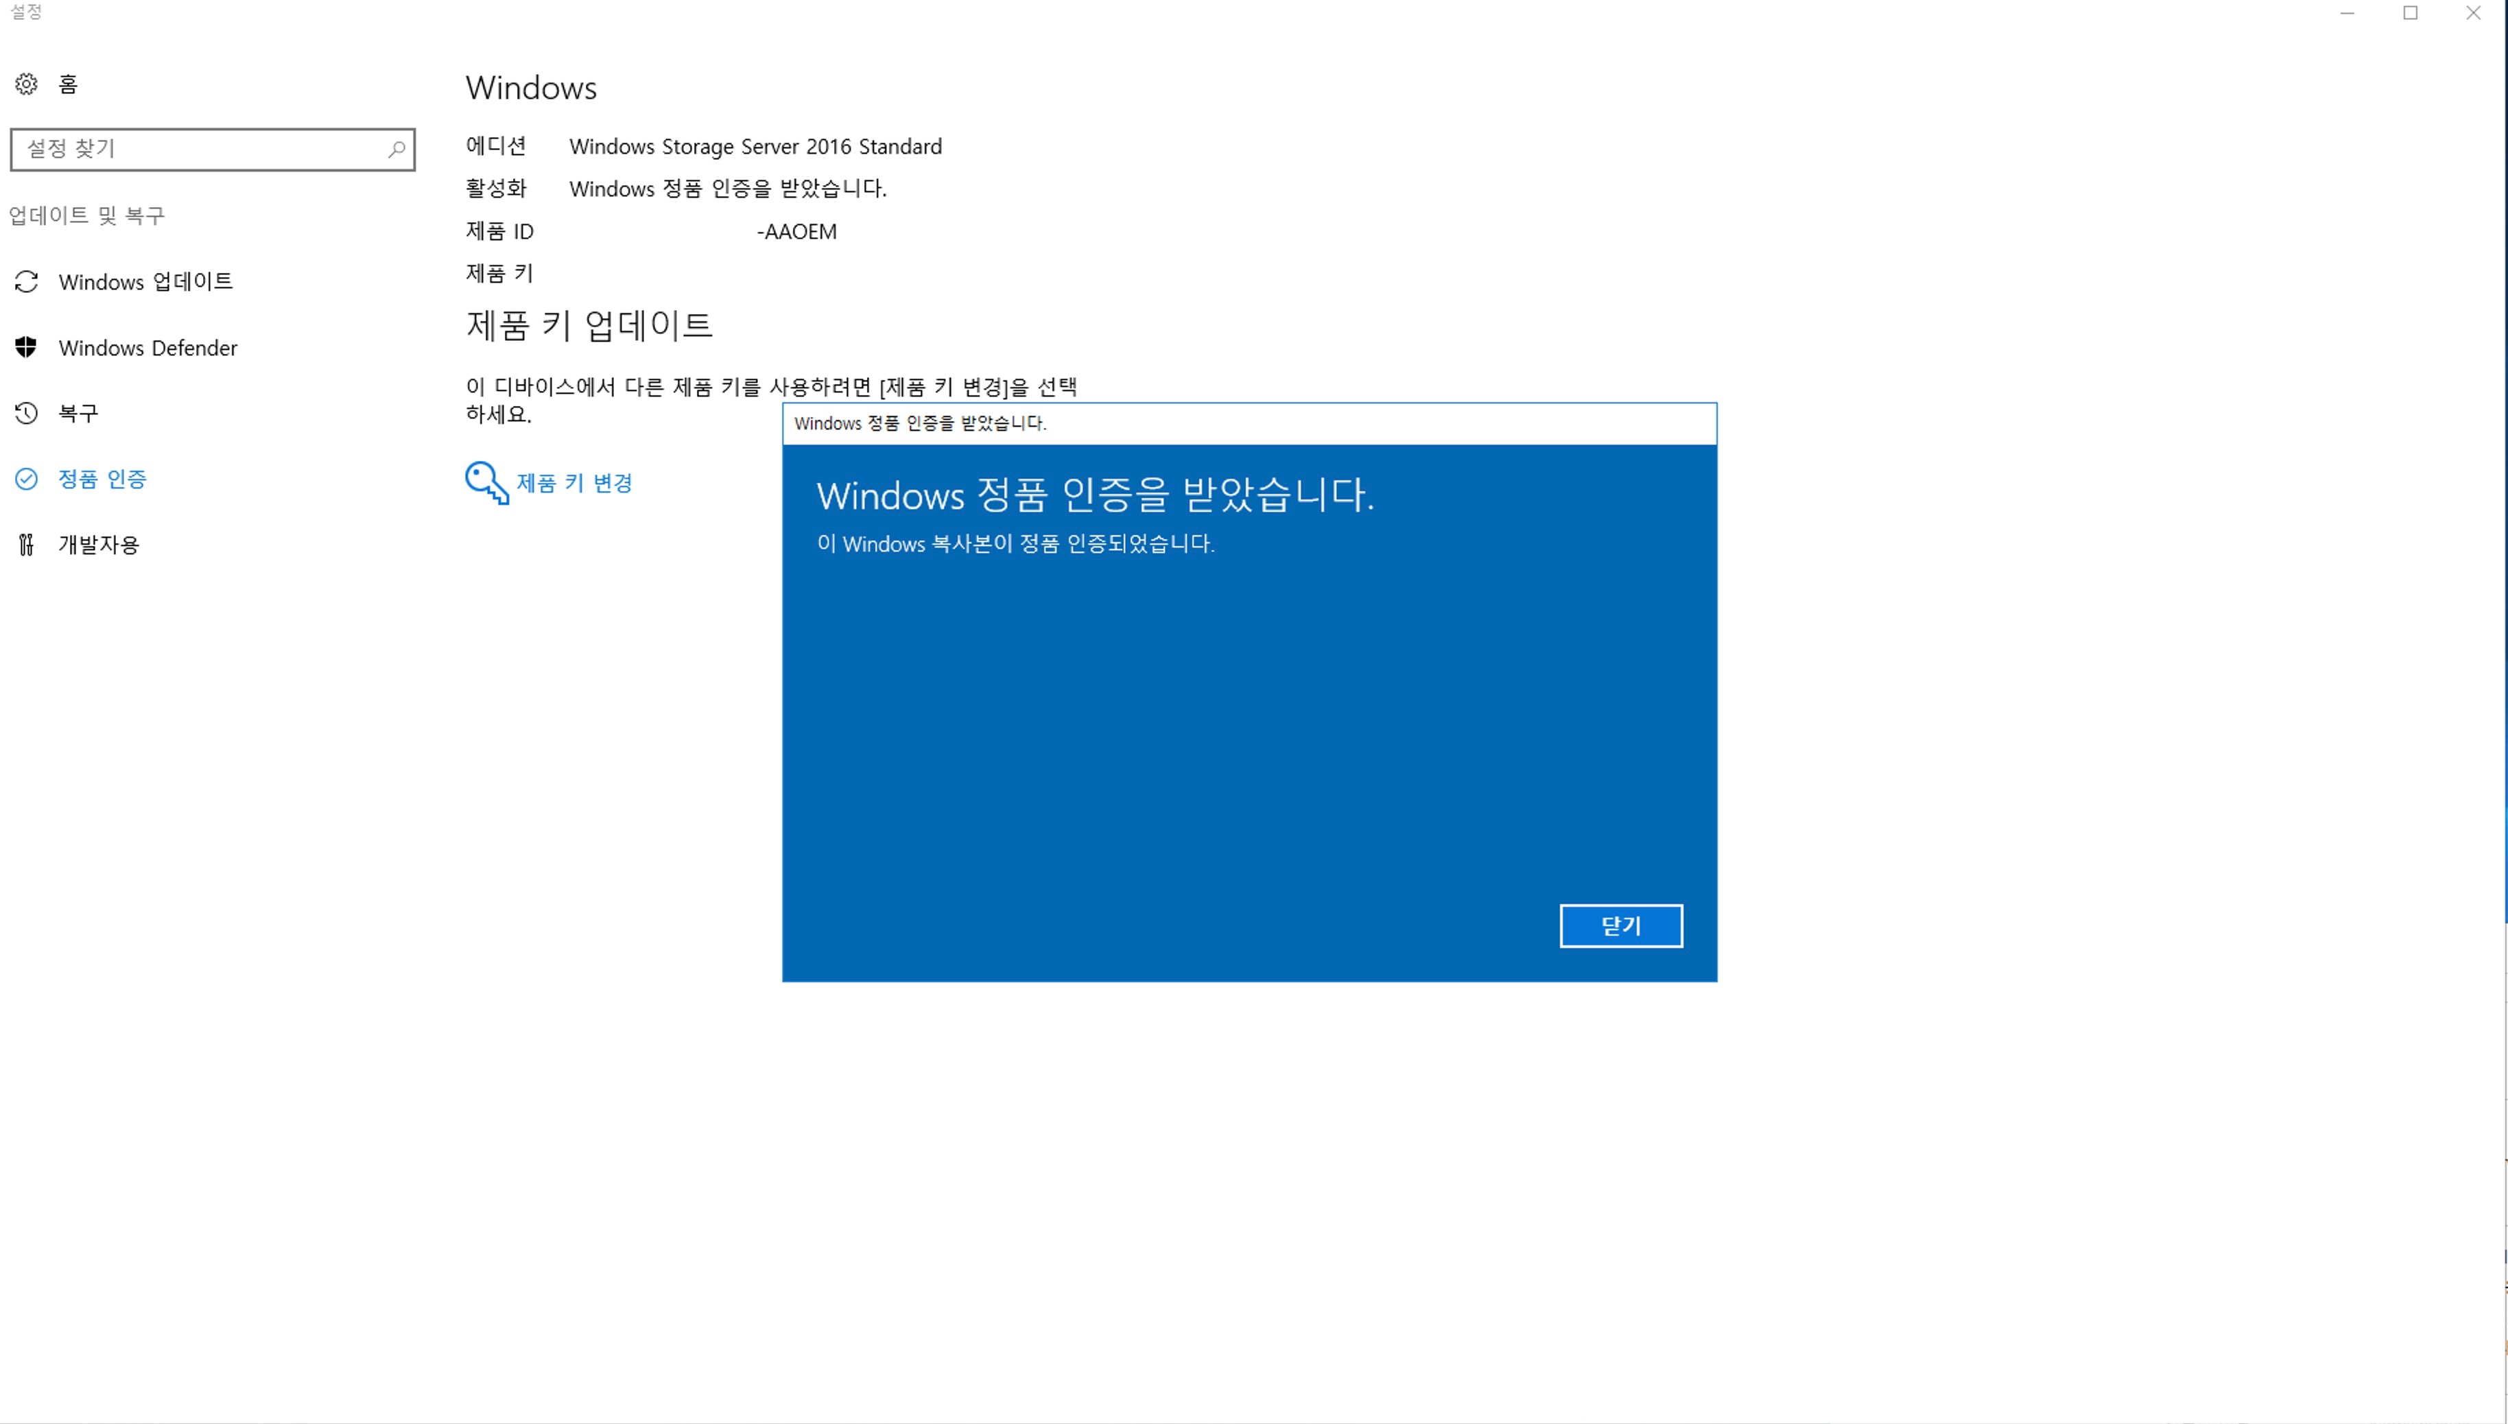Viewport: 2508px width, 1424px height.
Task: Click the Windows 업데이트 refresh icon
Action: click(x=26, y=282)
